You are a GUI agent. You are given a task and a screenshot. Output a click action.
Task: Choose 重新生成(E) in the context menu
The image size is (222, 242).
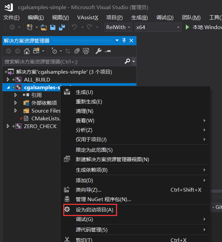pos(135,102)
